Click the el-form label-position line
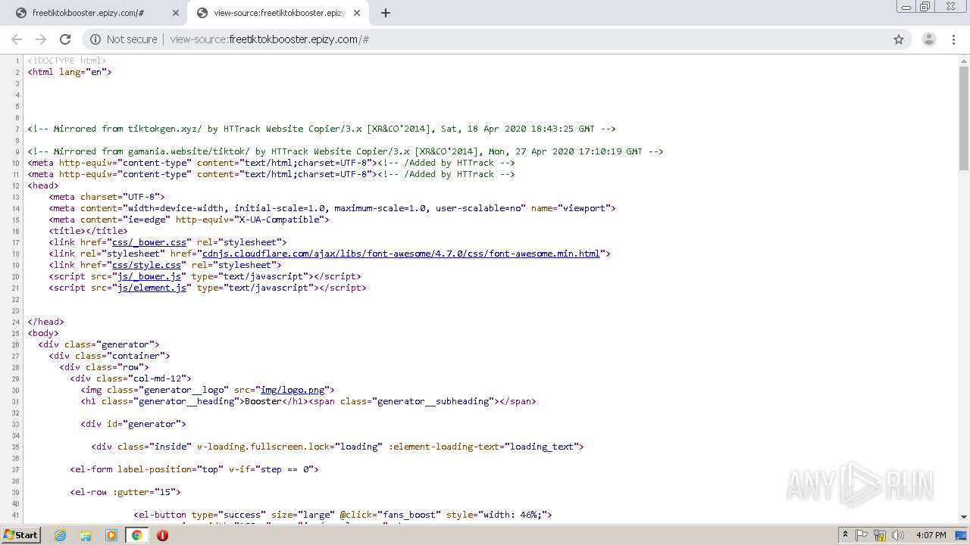 click(195, 469)
